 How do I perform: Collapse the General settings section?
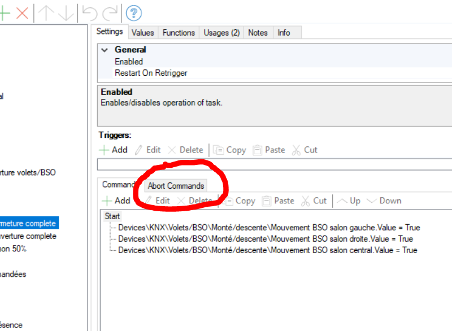pyautogui.click(x=104, y=50)
